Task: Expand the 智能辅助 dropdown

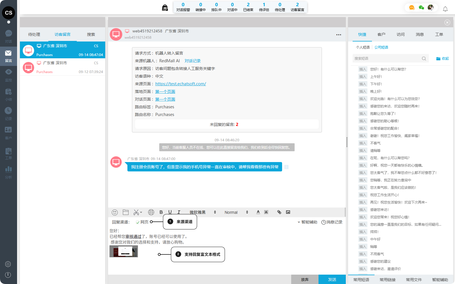Action: (x=307, y=222)
